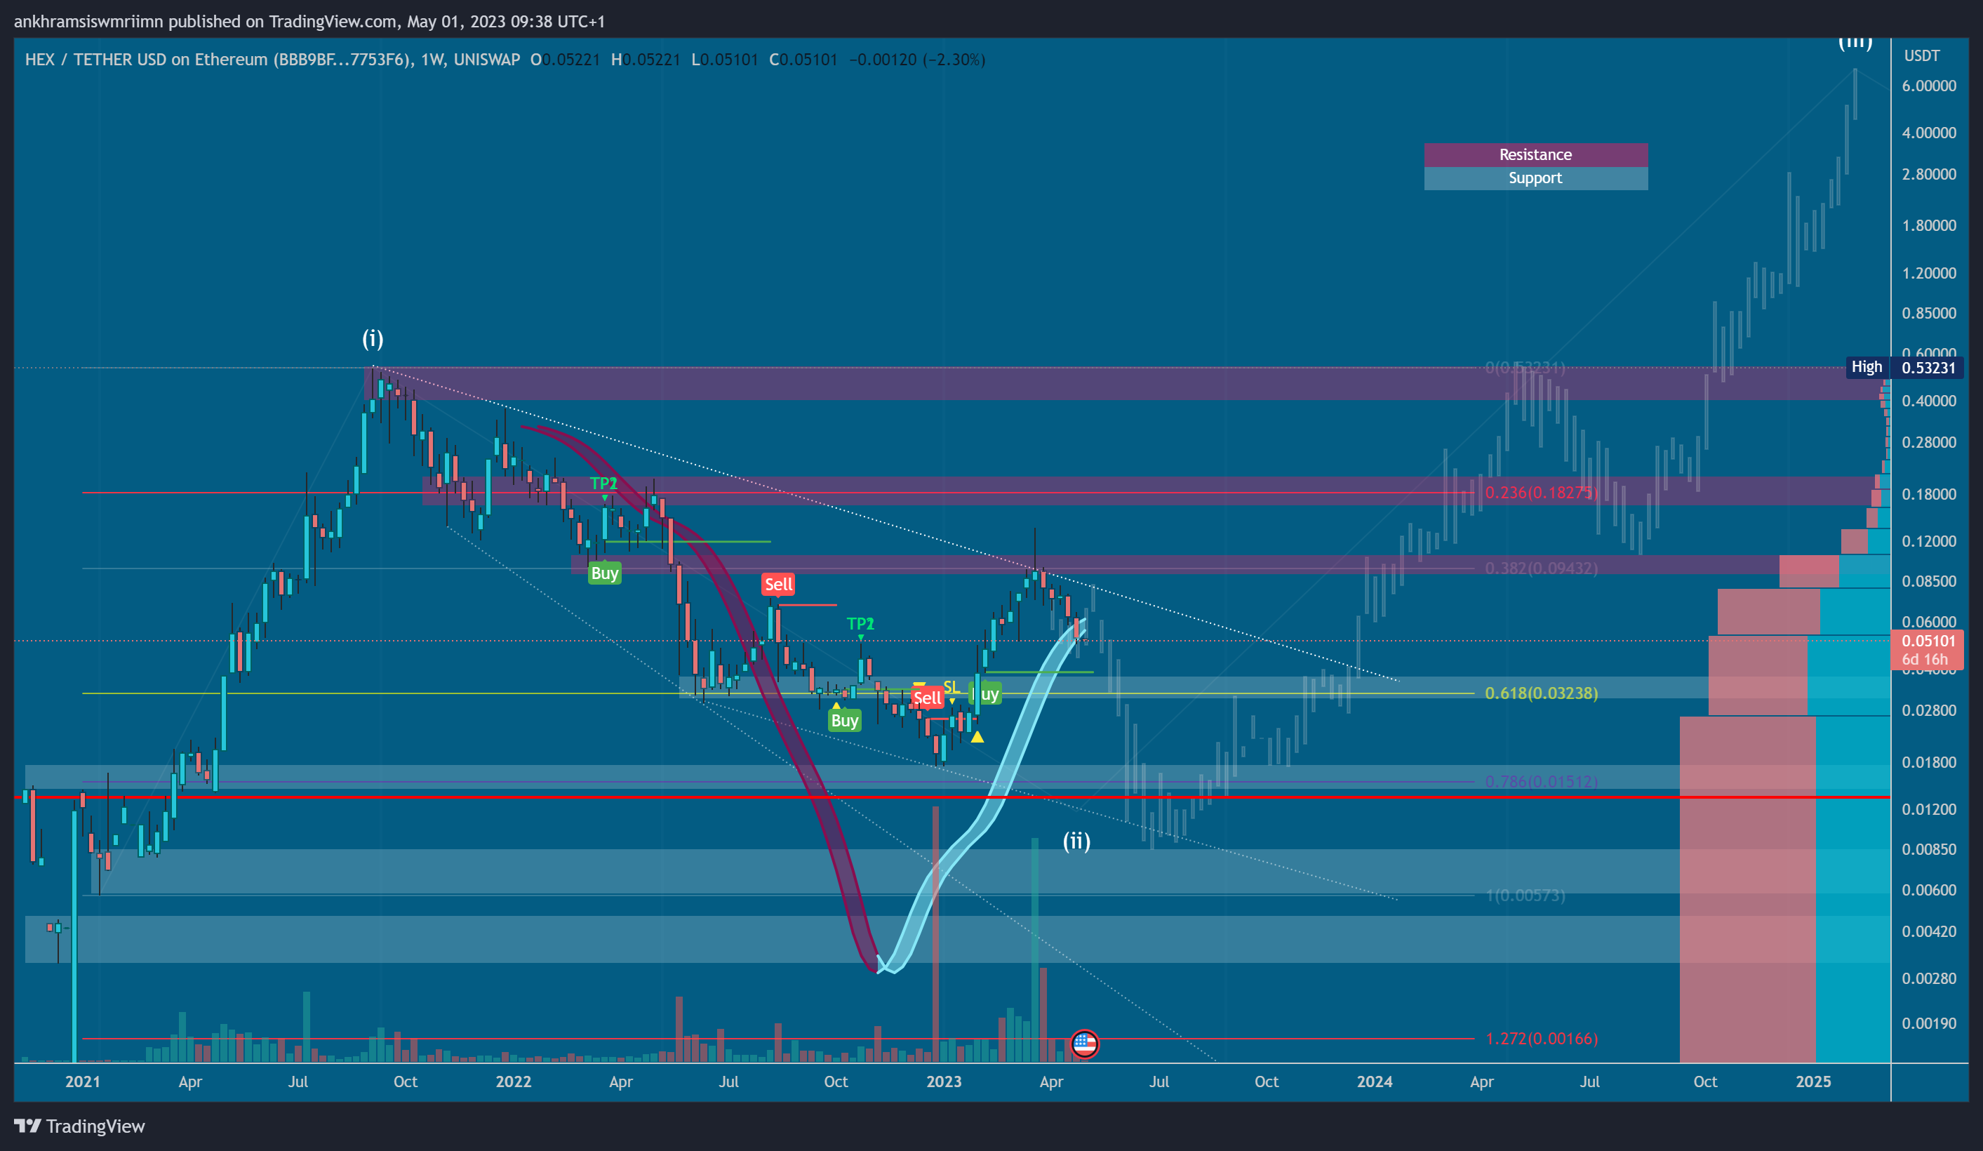Click the yellow up-triangle signal marker
Viewport: 1983px width, 1151px height.
click(977, 737)
